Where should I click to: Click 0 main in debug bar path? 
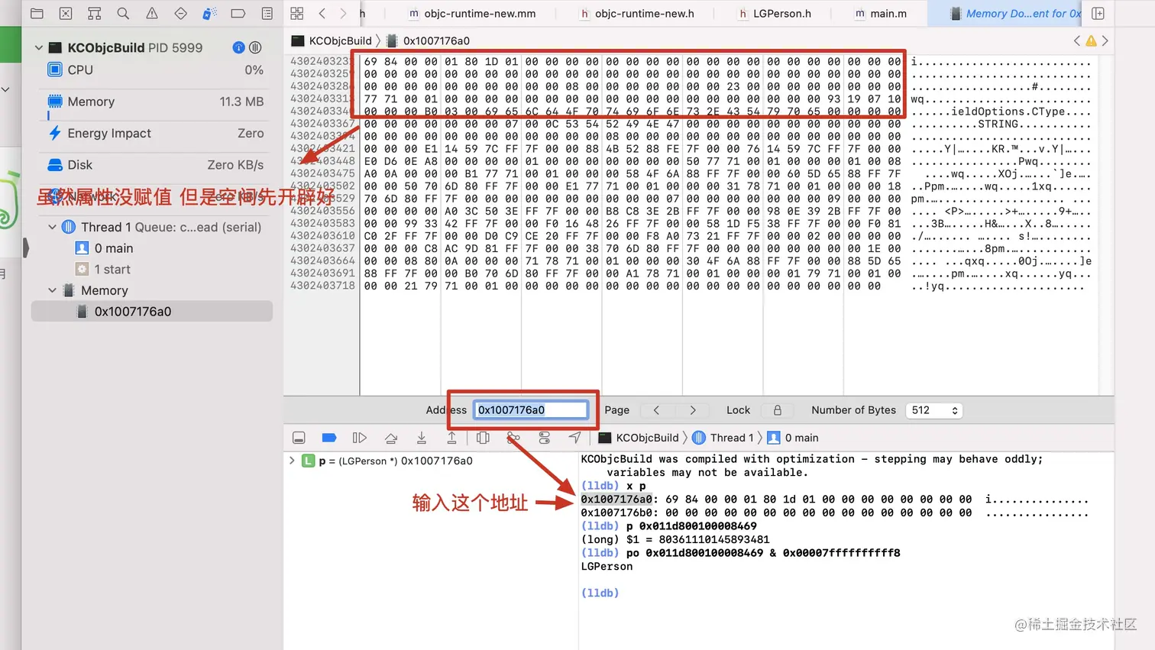(x=793, y=438)
